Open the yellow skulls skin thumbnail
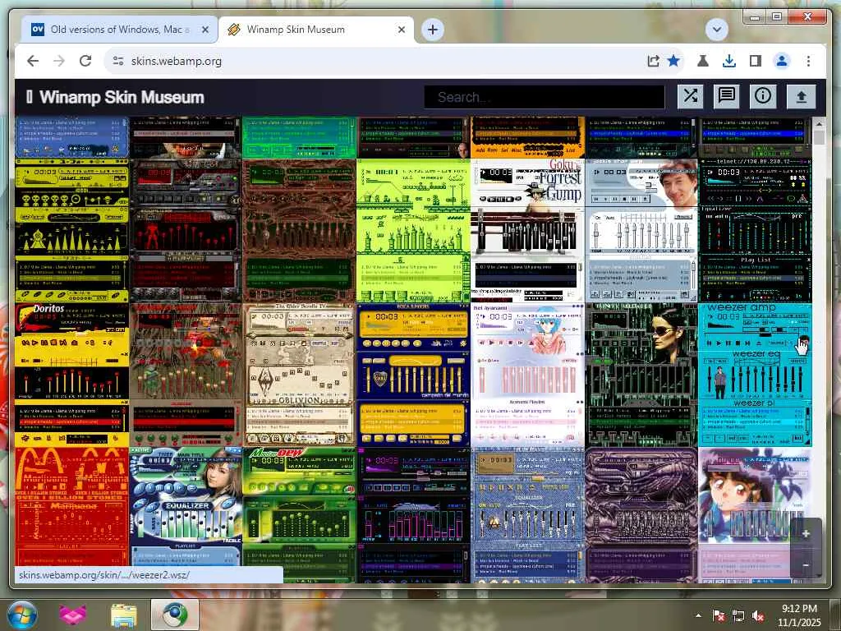This screenshot has height=631, width=841. [72, 230]
